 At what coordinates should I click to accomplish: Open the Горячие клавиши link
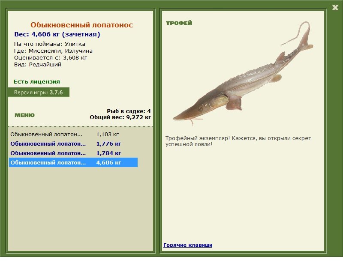click(x=188, y=245)
